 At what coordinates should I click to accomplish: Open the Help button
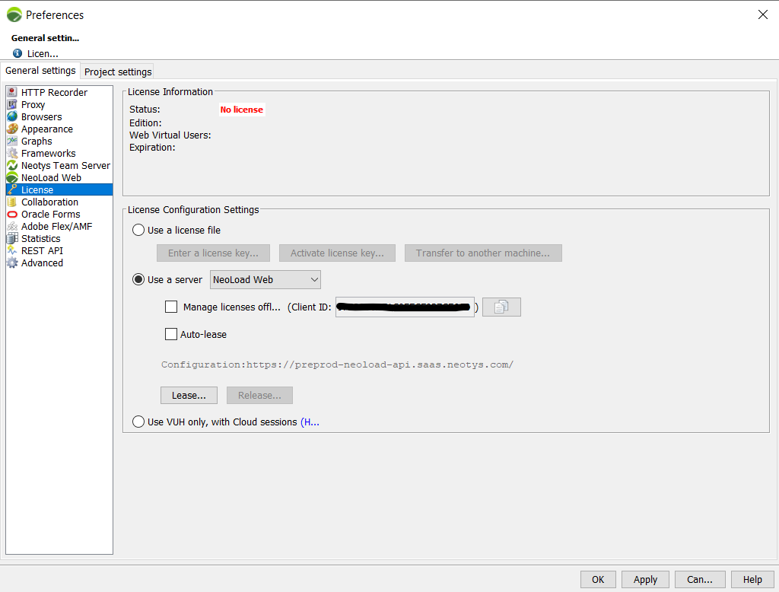point(752,580)
